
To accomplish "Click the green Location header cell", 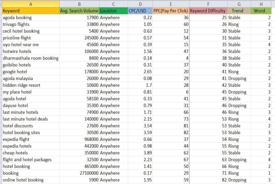I will (x=113, y=11).
